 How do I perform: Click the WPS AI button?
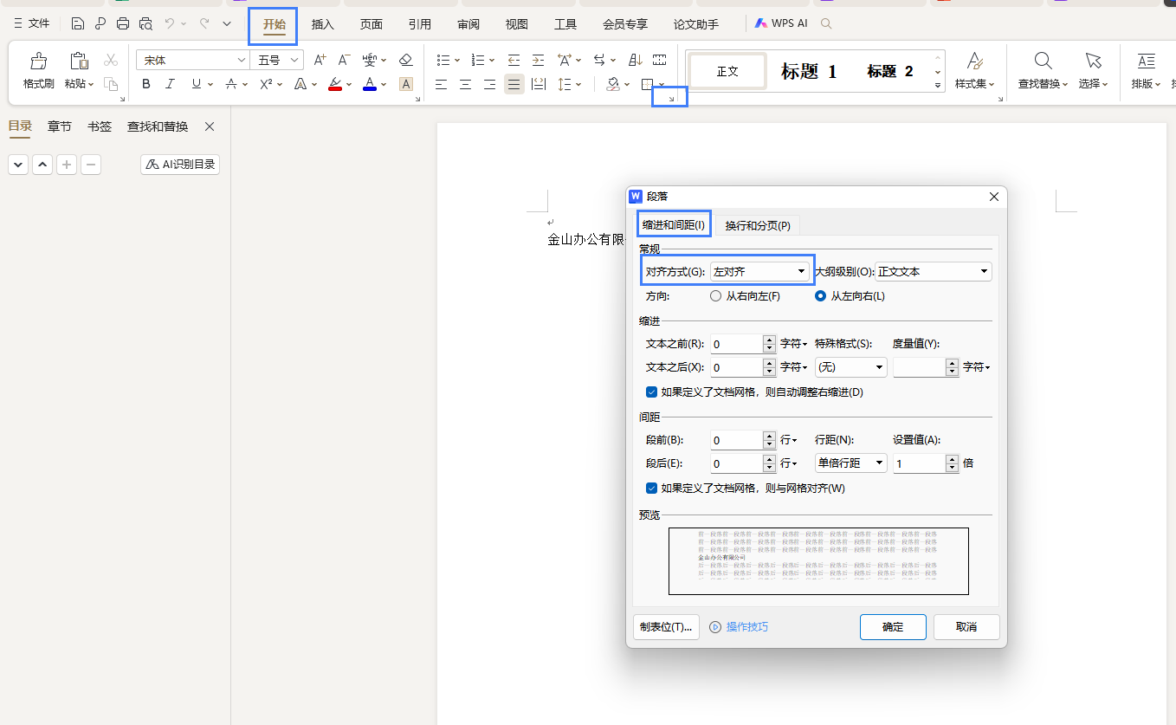point(780,23)
